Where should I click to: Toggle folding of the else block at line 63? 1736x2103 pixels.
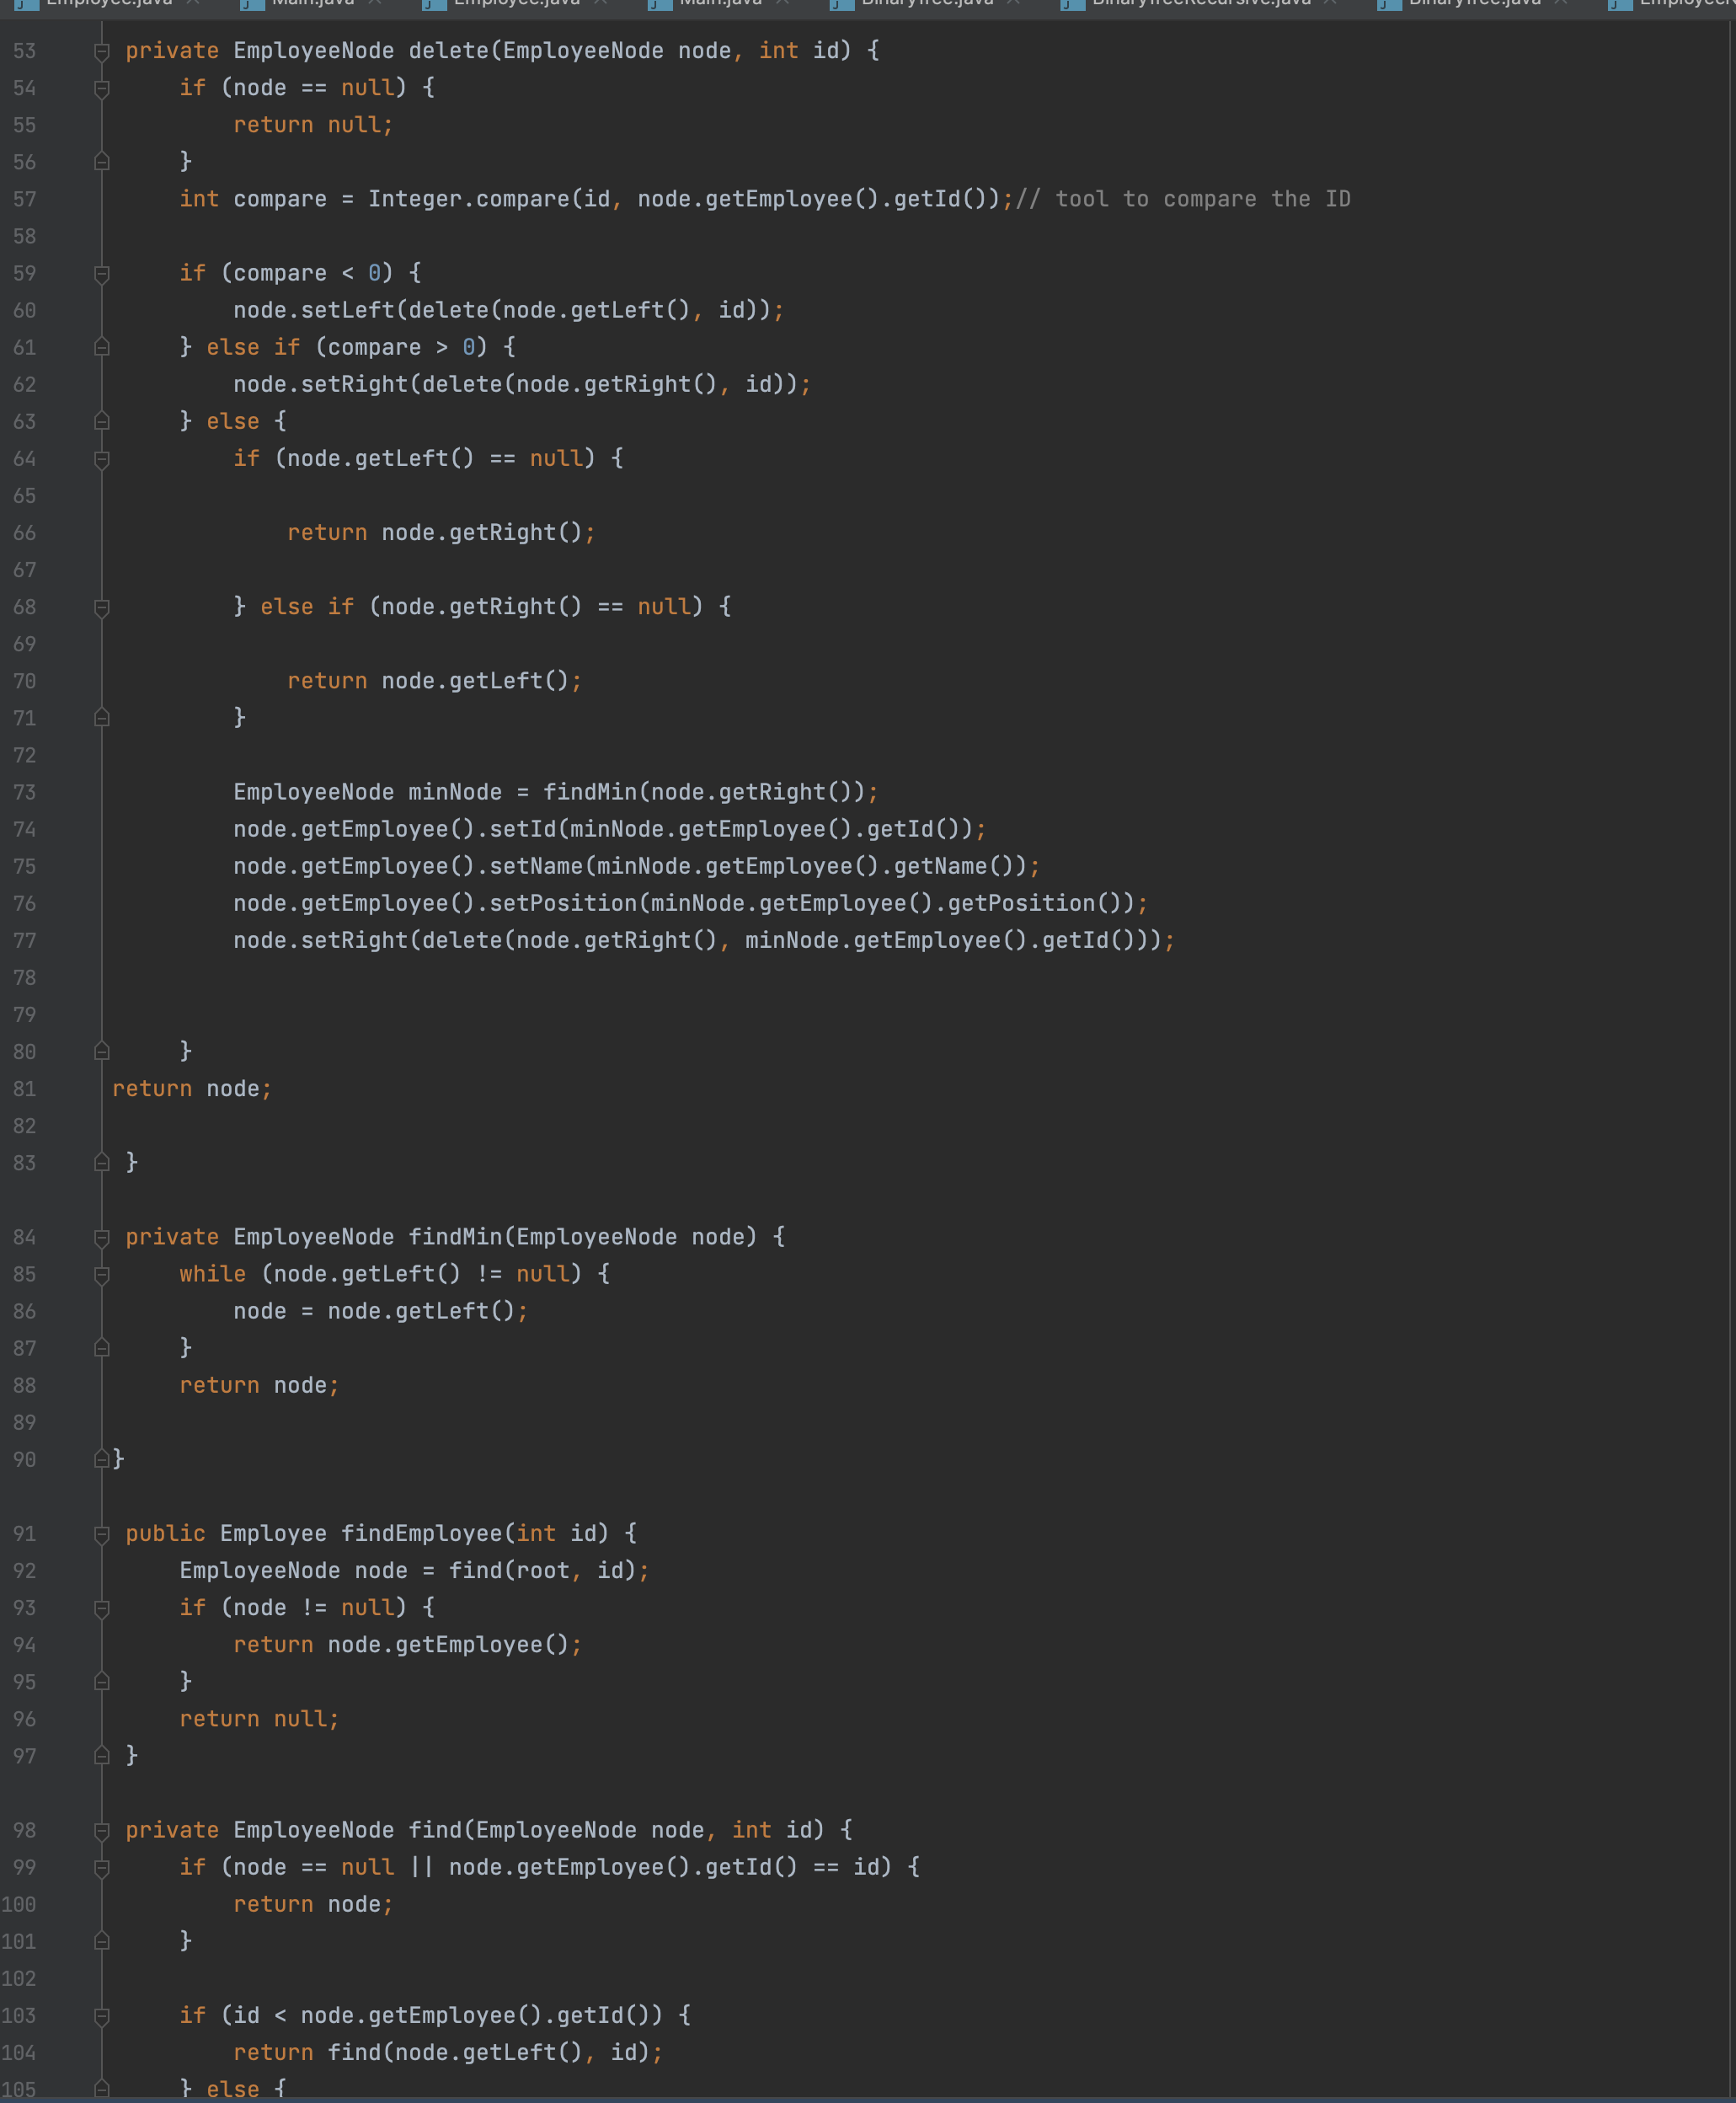click(101, 421)
